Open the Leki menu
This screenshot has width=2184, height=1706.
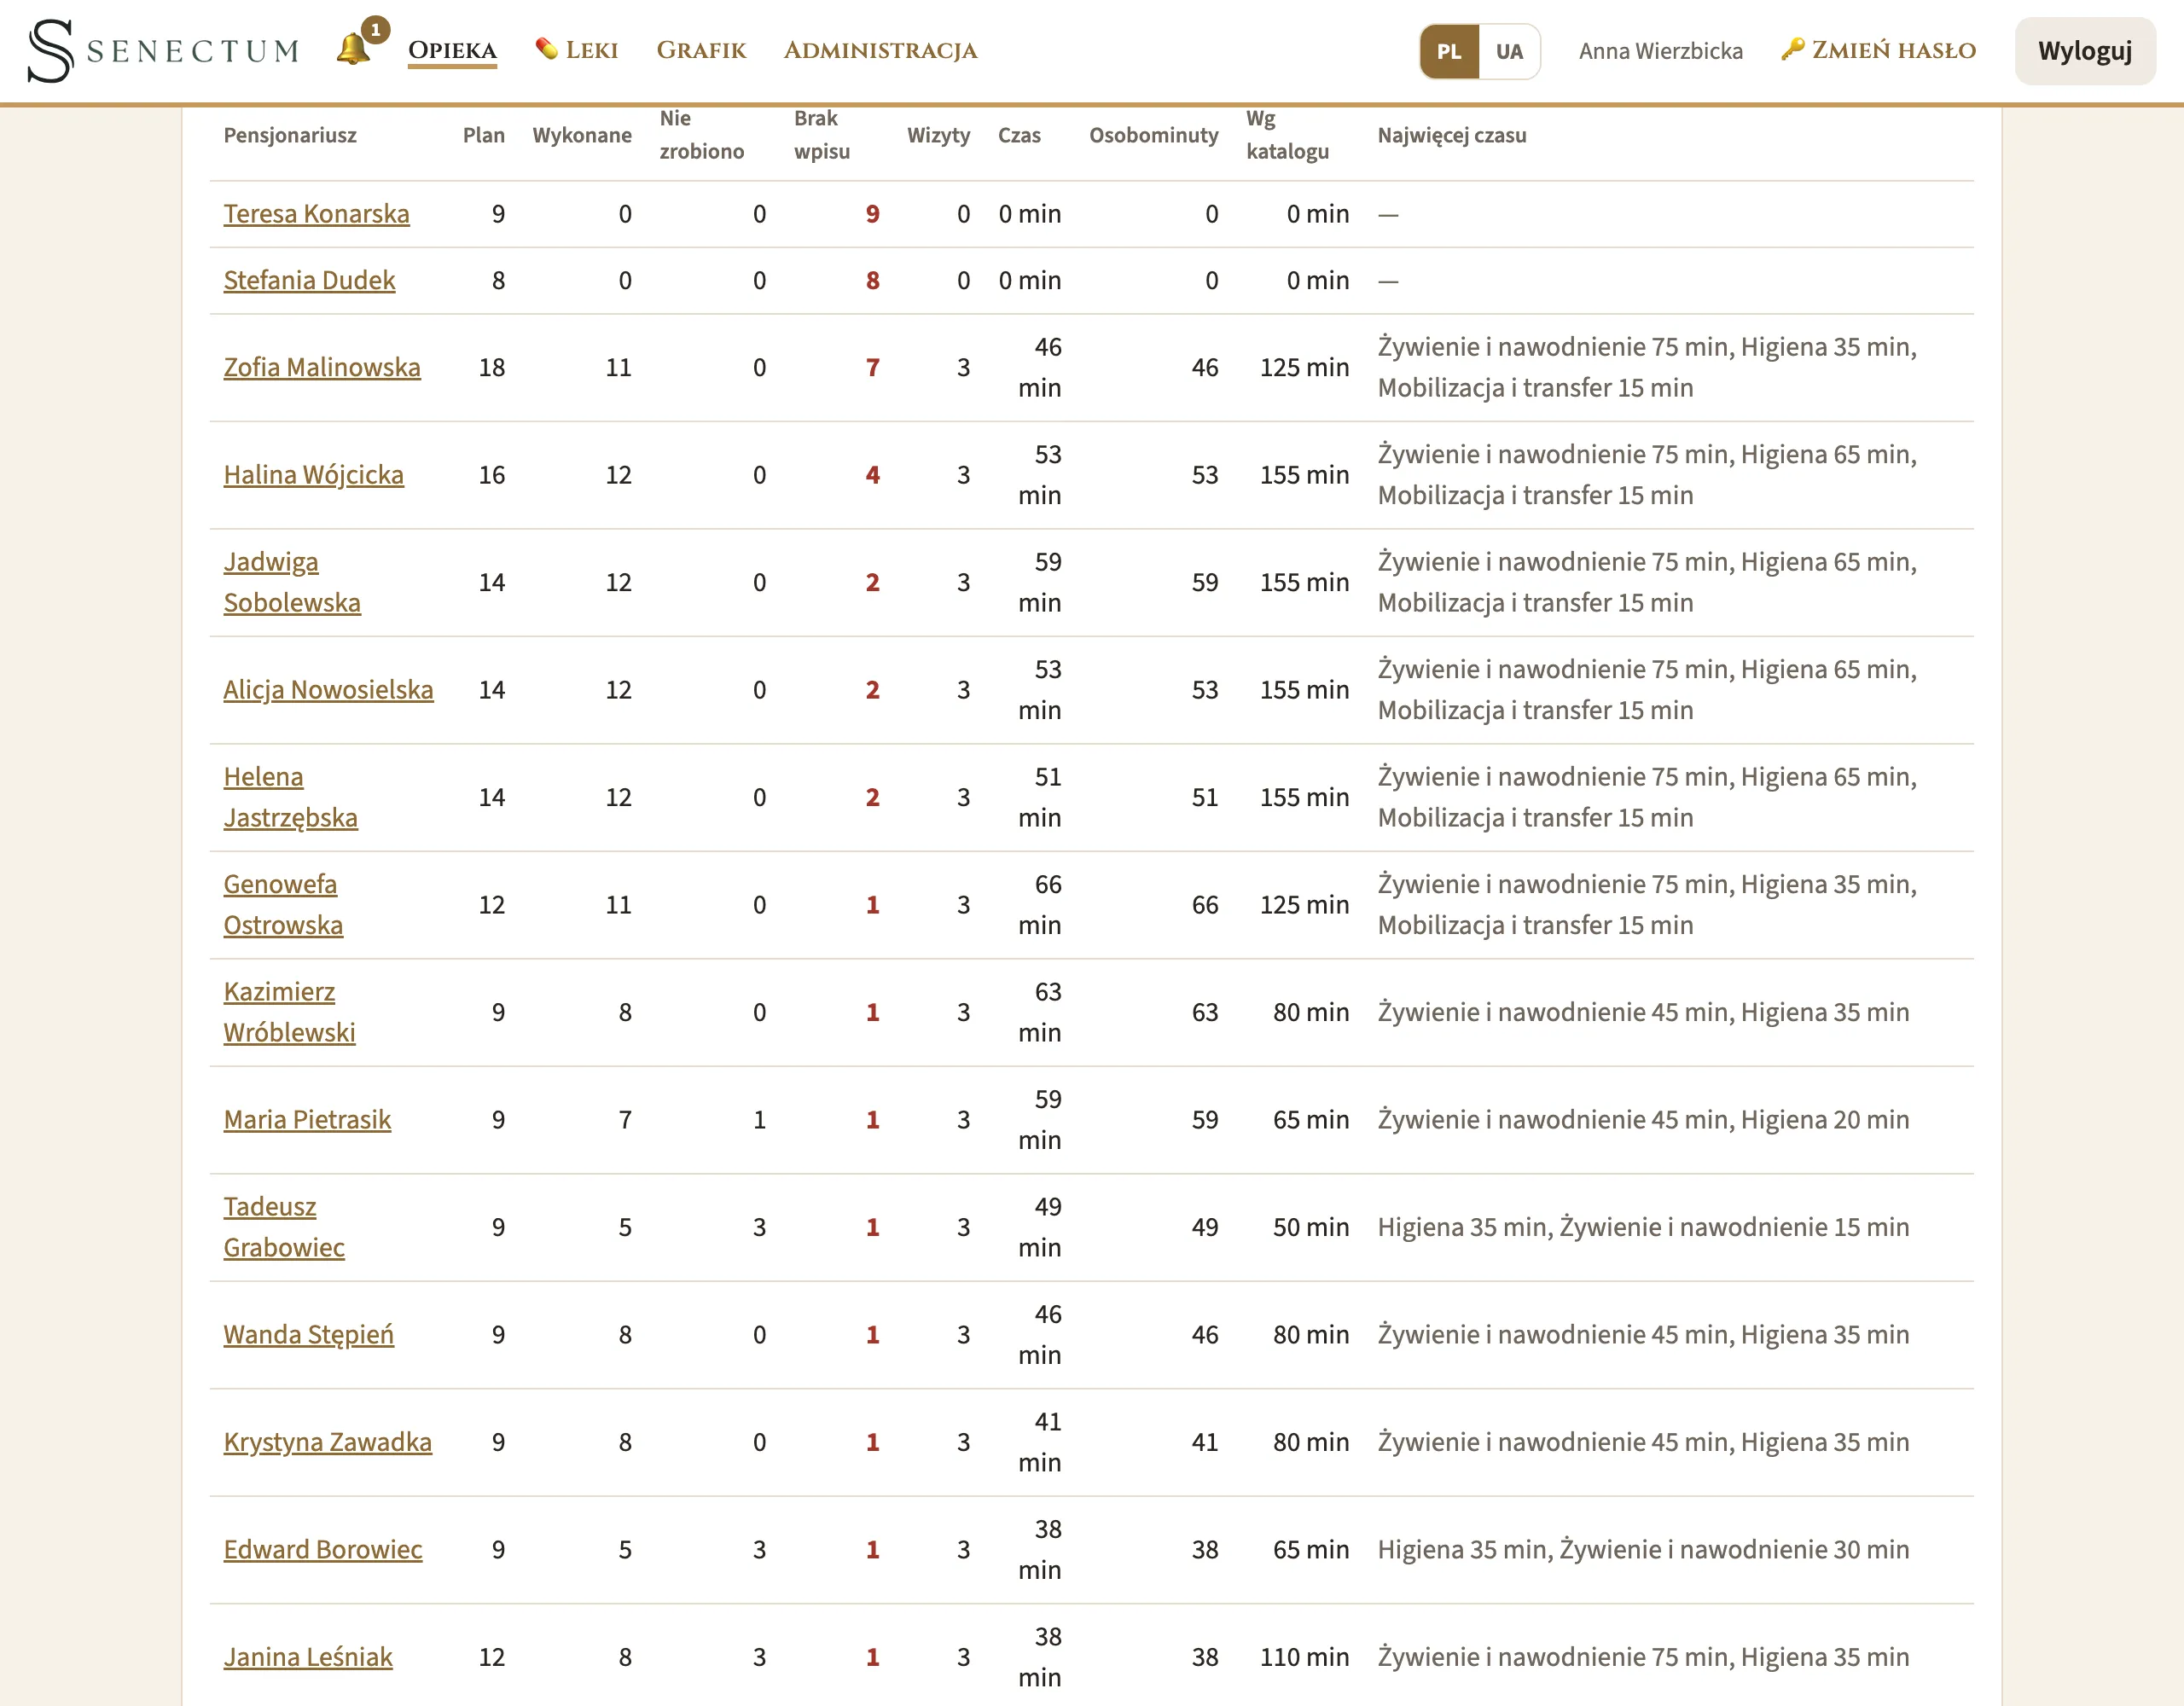577,50
